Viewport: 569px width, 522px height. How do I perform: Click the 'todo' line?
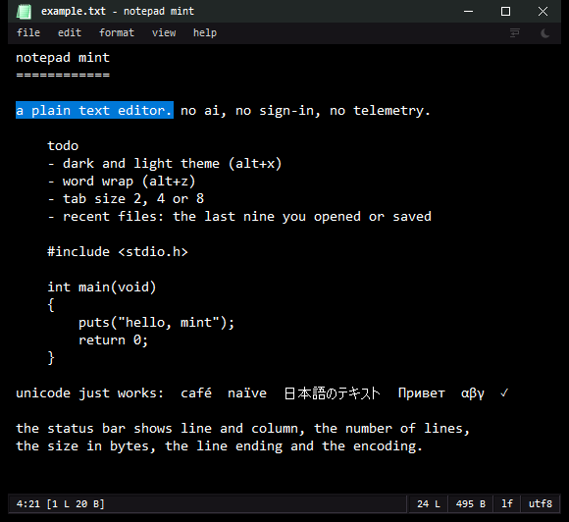(63, 145)
